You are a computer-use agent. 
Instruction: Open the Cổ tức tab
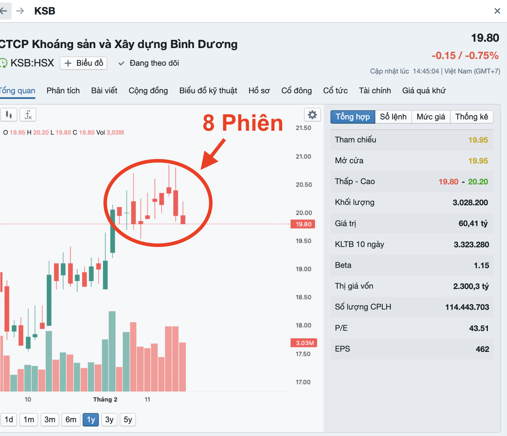click(335, 91)
